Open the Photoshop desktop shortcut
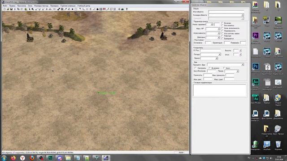This screenshot has width=287, height=161. point(256,67)
